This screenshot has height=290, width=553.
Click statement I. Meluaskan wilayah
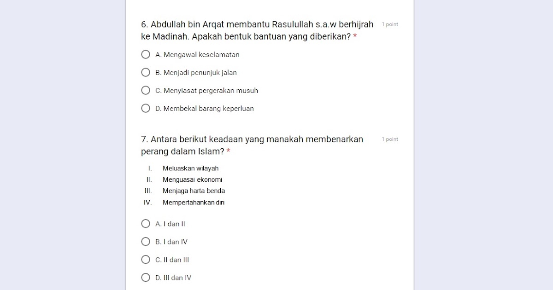pyautogui.click(x=190, y=168)
